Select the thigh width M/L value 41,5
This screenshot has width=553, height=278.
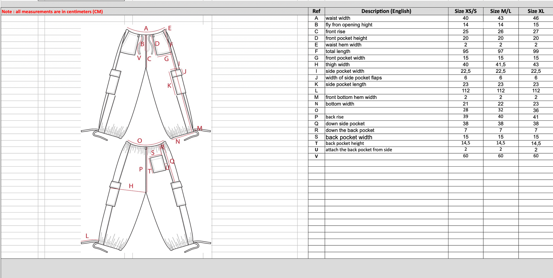click(x=500, y=65)
